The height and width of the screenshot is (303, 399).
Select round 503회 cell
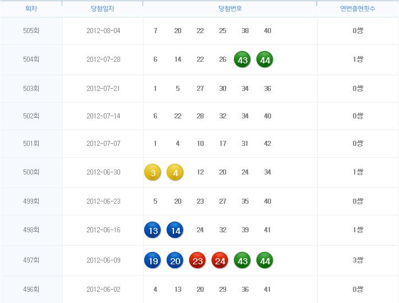tap(31, 89)
